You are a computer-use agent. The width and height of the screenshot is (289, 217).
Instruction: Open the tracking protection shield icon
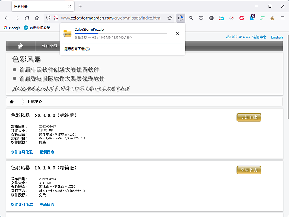(x=48, y=18)
